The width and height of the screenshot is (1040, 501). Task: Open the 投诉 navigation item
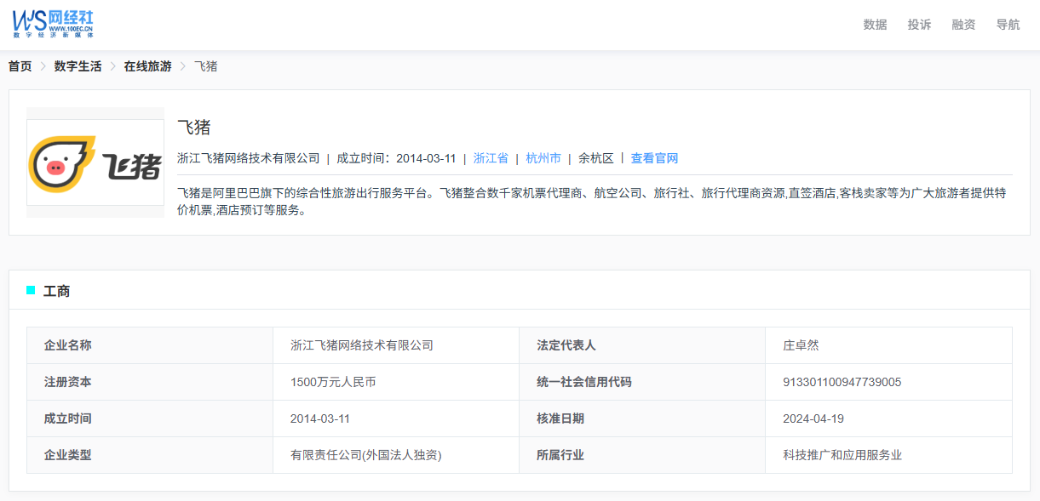pyautogui.click(x=919, y=25)
